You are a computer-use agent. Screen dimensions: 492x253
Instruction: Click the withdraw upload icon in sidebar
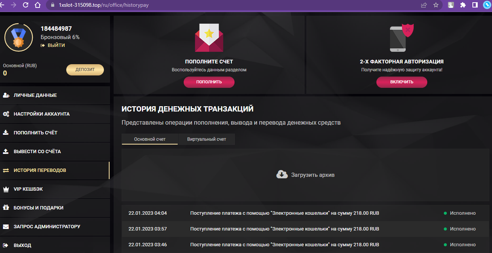point(6,152)
